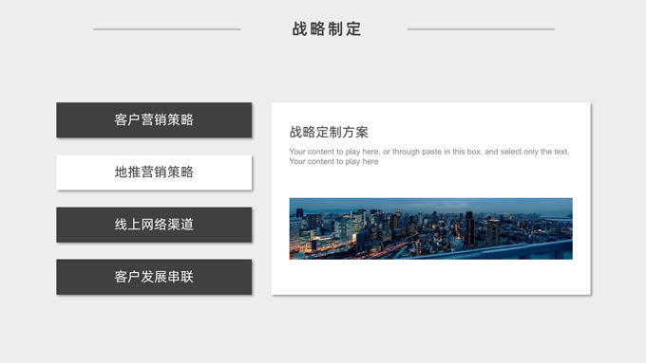Click the tall dark skyscraper in the photo
The width and height of the screenshot is (646, 363).
(x=469, y=228)
